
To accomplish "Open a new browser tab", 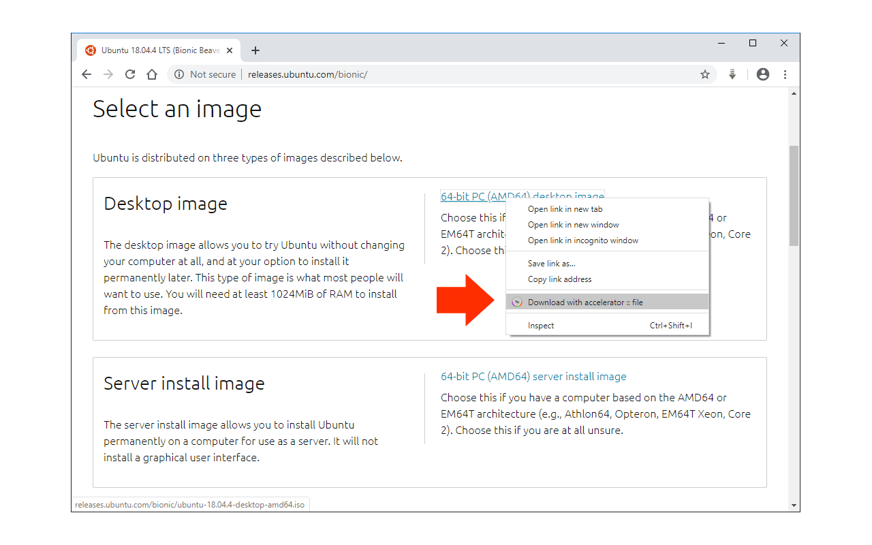I will point(255,50).
